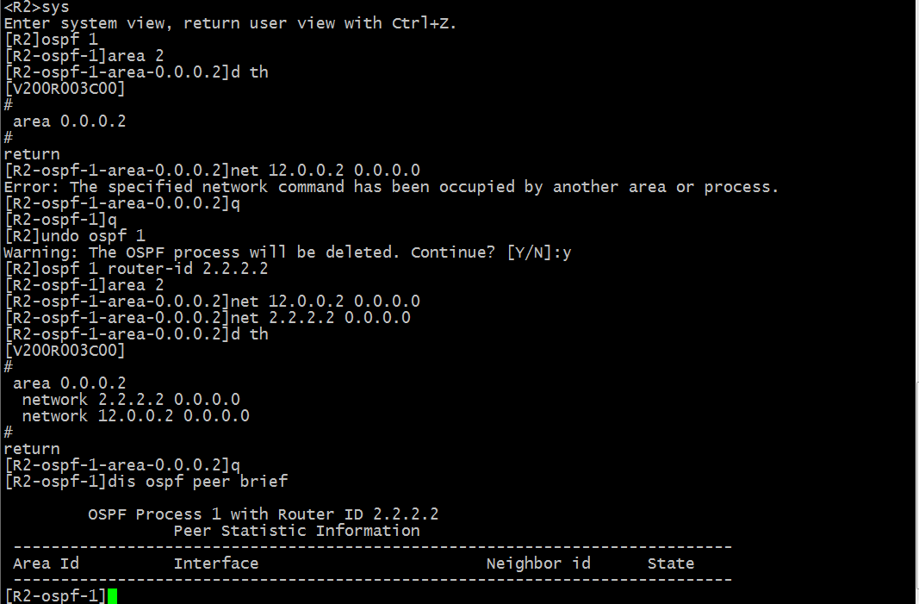
Task: Click the 'OSPF Process 1 with Router ID 2.2.2.2' heading
Action: [264, 514]
